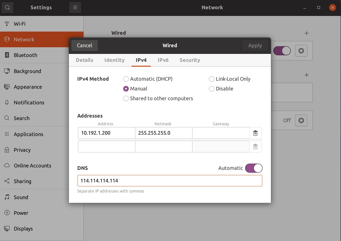Maximize the Settings window
Screen dimensions: 341x241
tap(319, 8)
